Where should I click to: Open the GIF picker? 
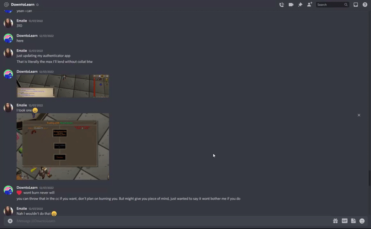pos(345,221)
